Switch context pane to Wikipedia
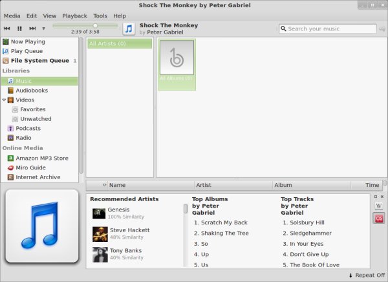Viewport: 388px width, 282px height. tap(378, 206)
